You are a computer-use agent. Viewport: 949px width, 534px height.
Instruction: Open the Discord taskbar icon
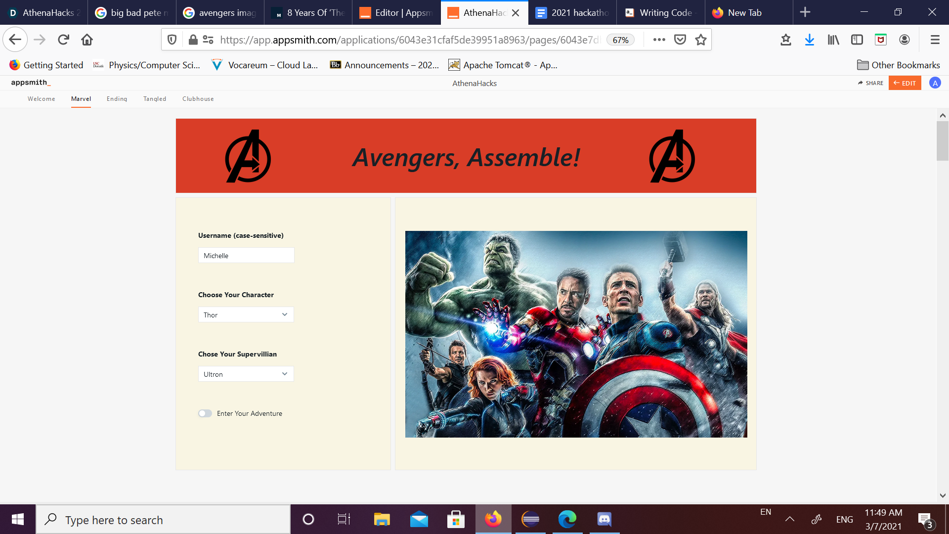(x=604, y=519)
